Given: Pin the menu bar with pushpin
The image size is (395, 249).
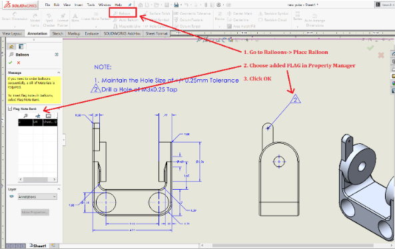Looking at the screenshot, I should [x=130, y=5].
